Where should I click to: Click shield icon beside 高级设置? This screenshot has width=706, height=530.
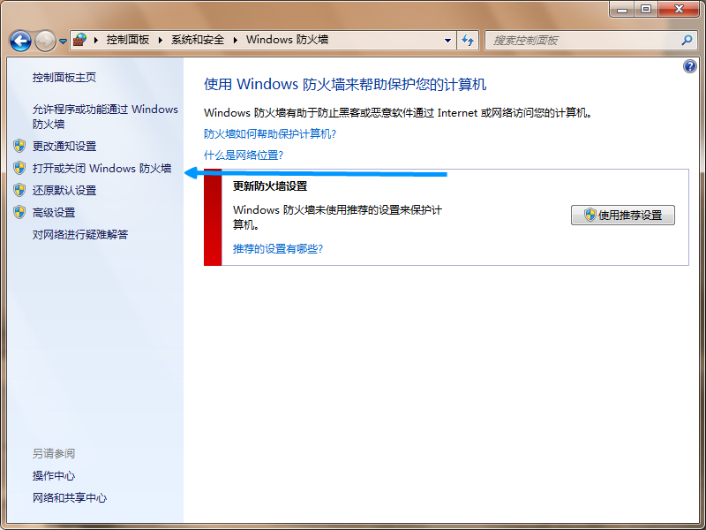19,212
